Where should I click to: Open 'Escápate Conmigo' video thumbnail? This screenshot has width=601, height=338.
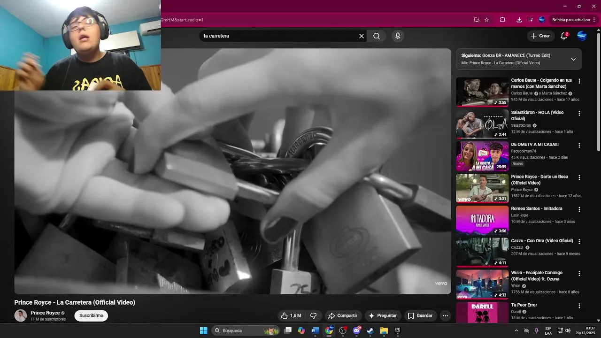coord(482,284)
